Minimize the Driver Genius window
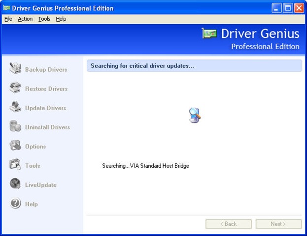This screenshot has height=236, width=307. click(276, 8)
